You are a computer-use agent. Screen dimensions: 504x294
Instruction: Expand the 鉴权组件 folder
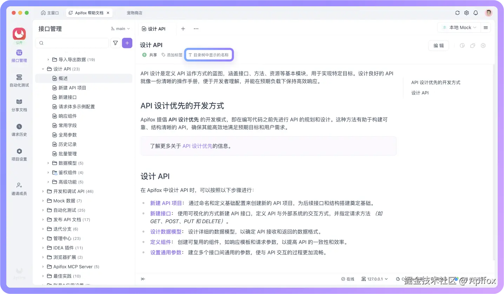click(48, 172)
